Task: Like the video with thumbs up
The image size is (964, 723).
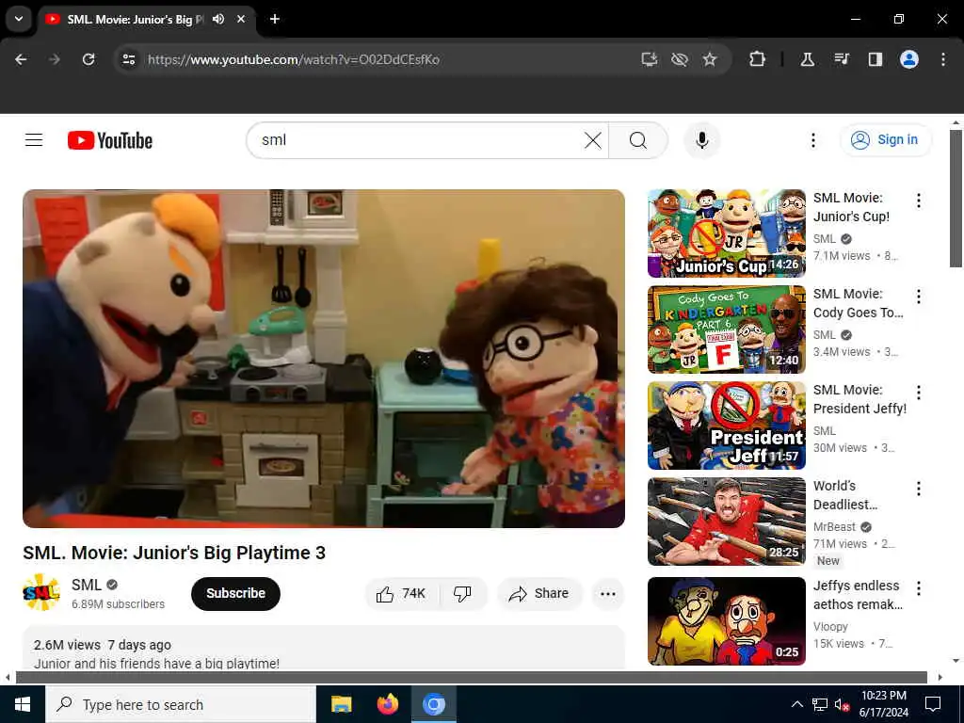Action: [x=402, y=593]
